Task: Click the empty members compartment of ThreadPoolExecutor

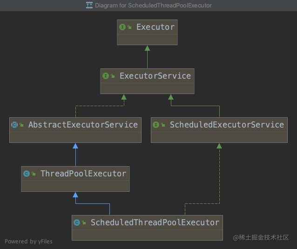Action: tap(75, 186)
